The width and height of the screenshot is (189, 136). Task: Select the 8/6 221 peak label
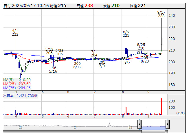(x=126, y=34)
